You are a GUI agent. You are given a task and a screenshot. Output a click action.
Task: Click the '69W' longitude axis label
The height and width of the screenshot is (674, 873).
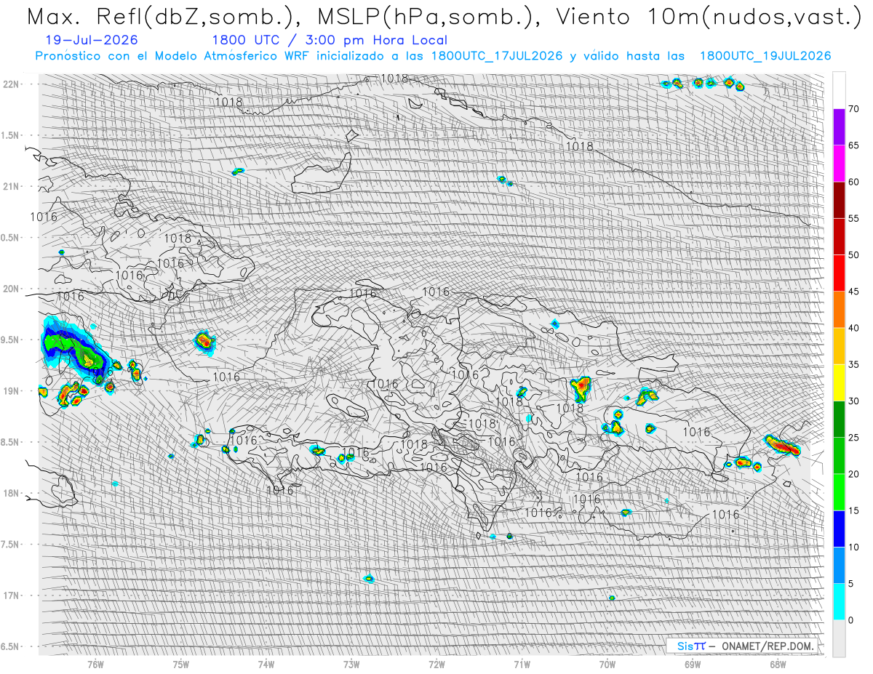click(693, 664)
